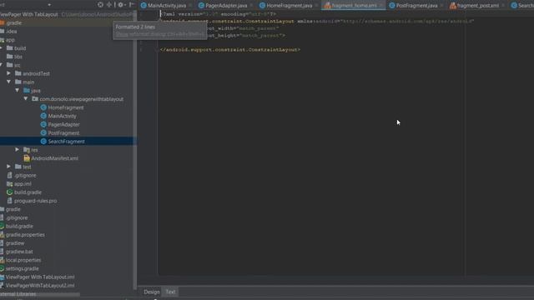Select ViewPager With TabLayout project root

click(x=29, y=15)
